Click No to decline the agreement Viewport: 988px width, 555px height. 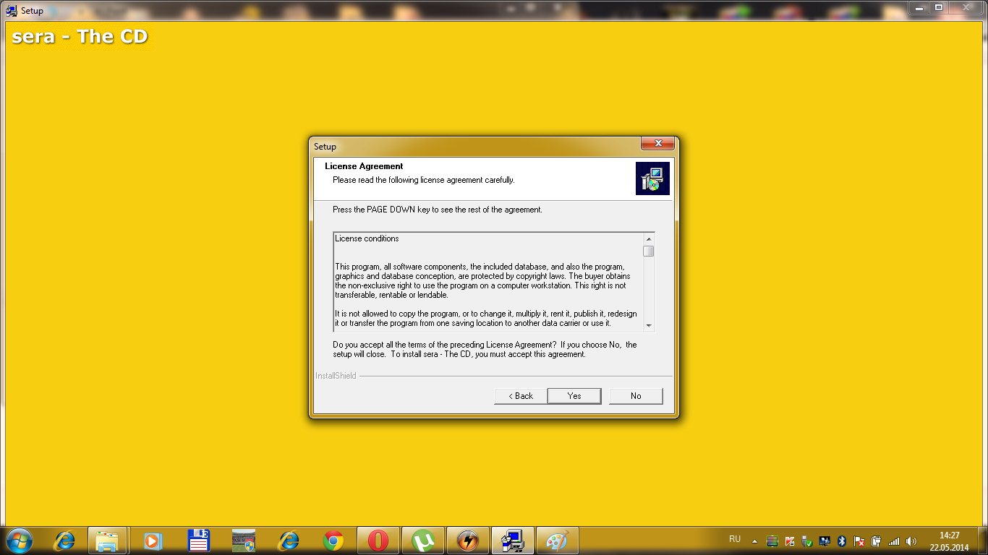pos(636,396)
